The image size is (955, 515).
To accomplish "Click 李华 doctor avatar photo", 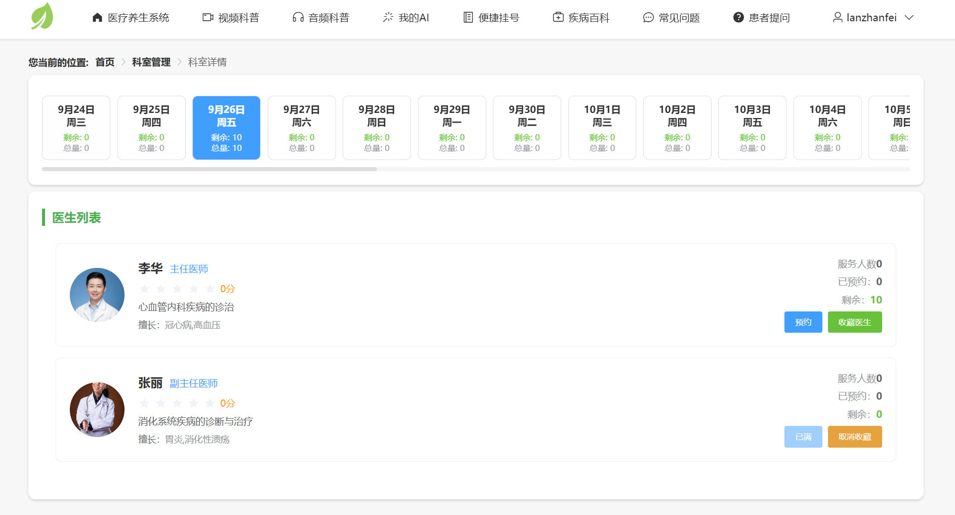I will tap(97, 295).
